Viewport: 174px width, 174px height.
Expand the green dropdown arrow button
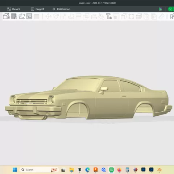[x=171, y=9]
